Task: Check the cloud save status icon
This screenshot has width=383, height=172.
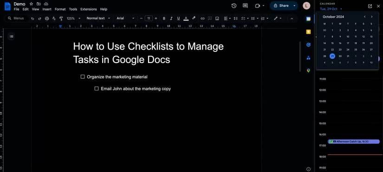Action: pyautogui.click(x=46, y=4)
